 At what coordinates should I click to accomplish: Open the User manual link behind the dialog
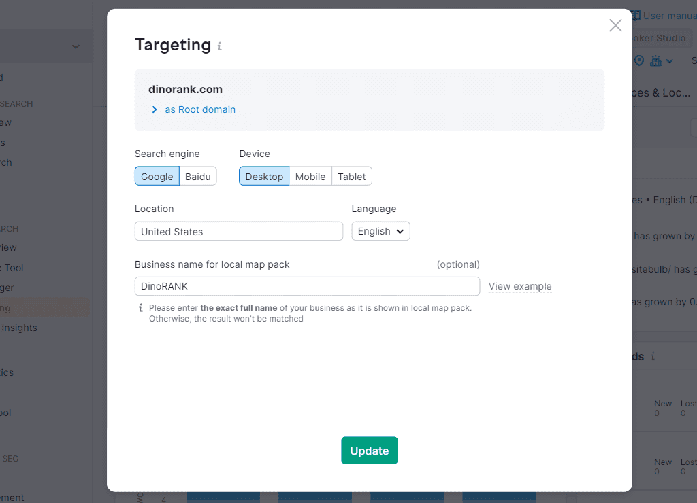664,16
